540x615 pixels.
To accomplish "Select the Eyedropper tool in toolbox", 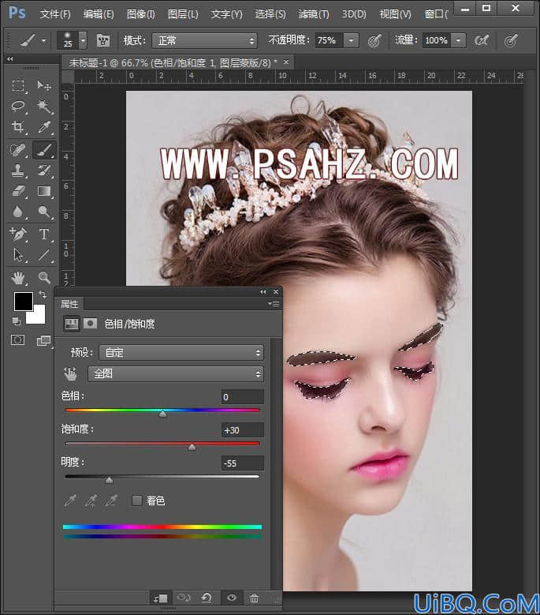I will (x=44, y=126).
